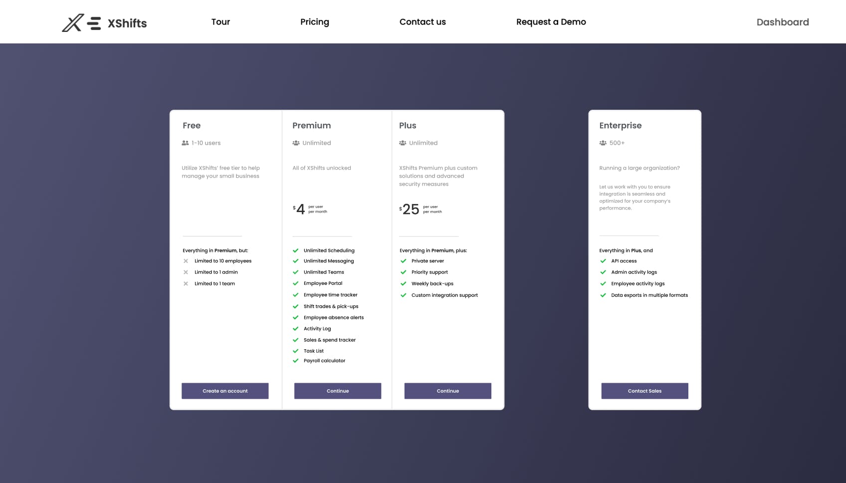This screenshot has height=483, width=846.
Task: Click the Create an account button
Action: click(x=225, y=391)
